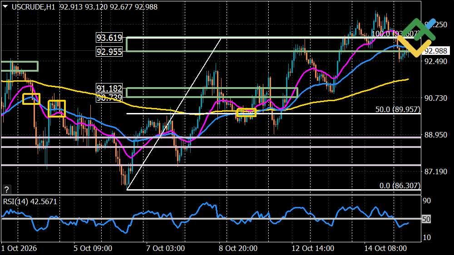Click the 90.730 price axis value
This screenshot has height=255, width=454.
(436, 98)
